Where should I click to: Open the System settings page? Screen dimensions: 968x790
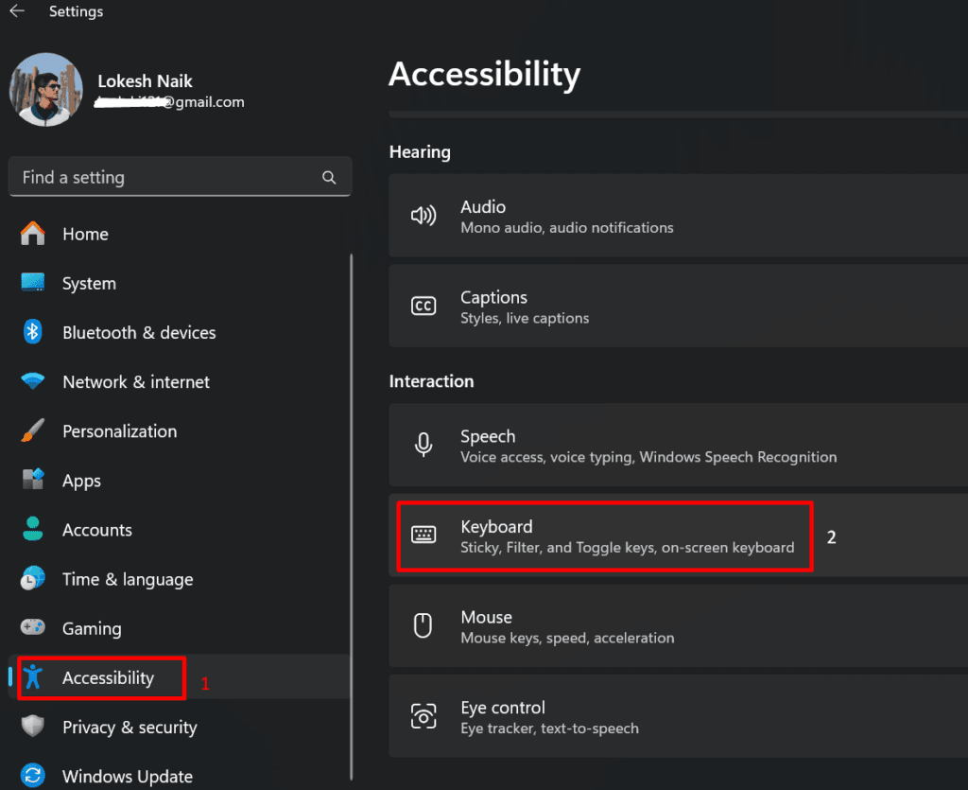point(89,284)
